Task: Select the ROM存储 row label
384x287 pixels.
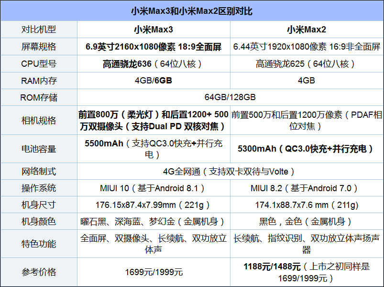Action: point(39,97)
